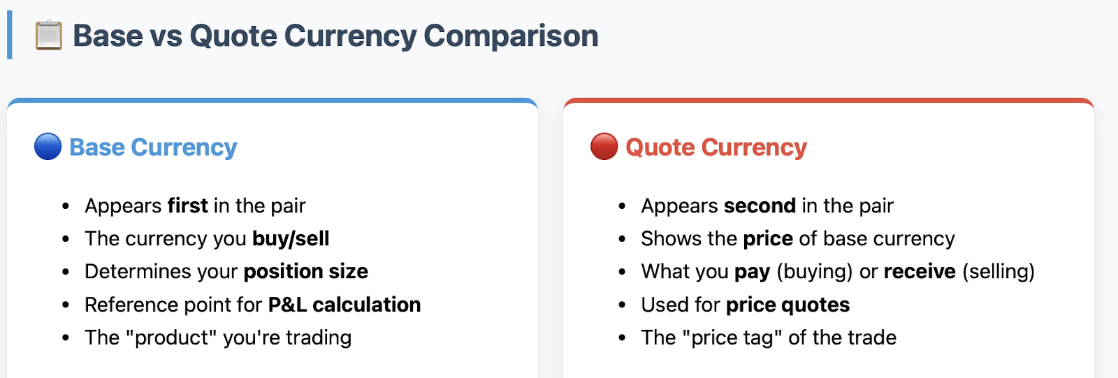
Task: Click "Appears second in the pair" bullet
Action: coord(767,206)
